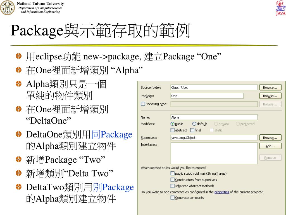Select the default modifier radio button
Image resolution: width=286 pixels, height=215 pixels.
tap(194, 124)
